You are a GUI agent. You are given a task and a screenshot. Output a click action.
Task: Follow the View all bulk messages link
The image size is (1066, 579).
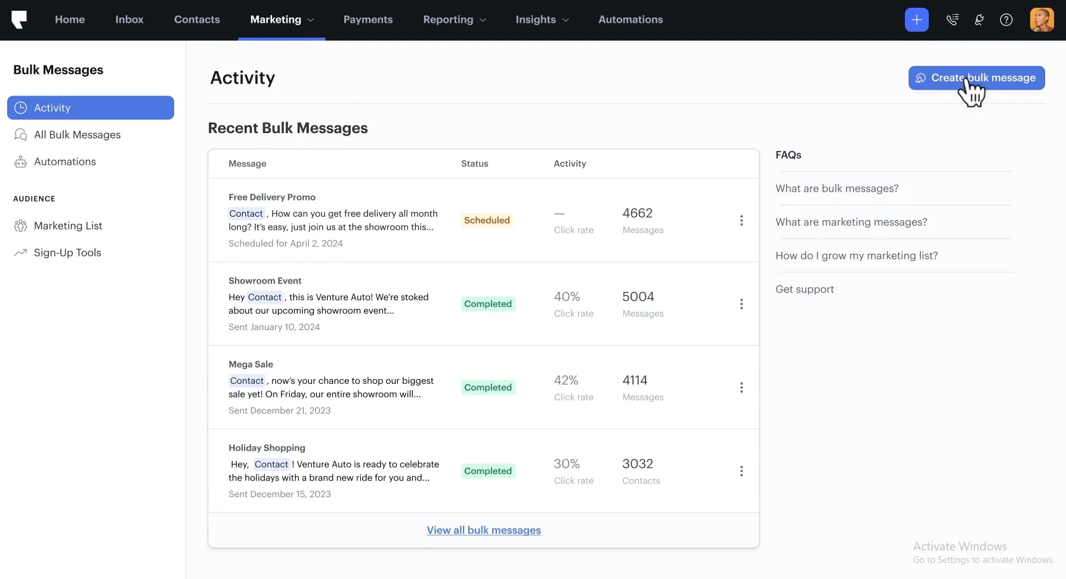pos(483,530)
